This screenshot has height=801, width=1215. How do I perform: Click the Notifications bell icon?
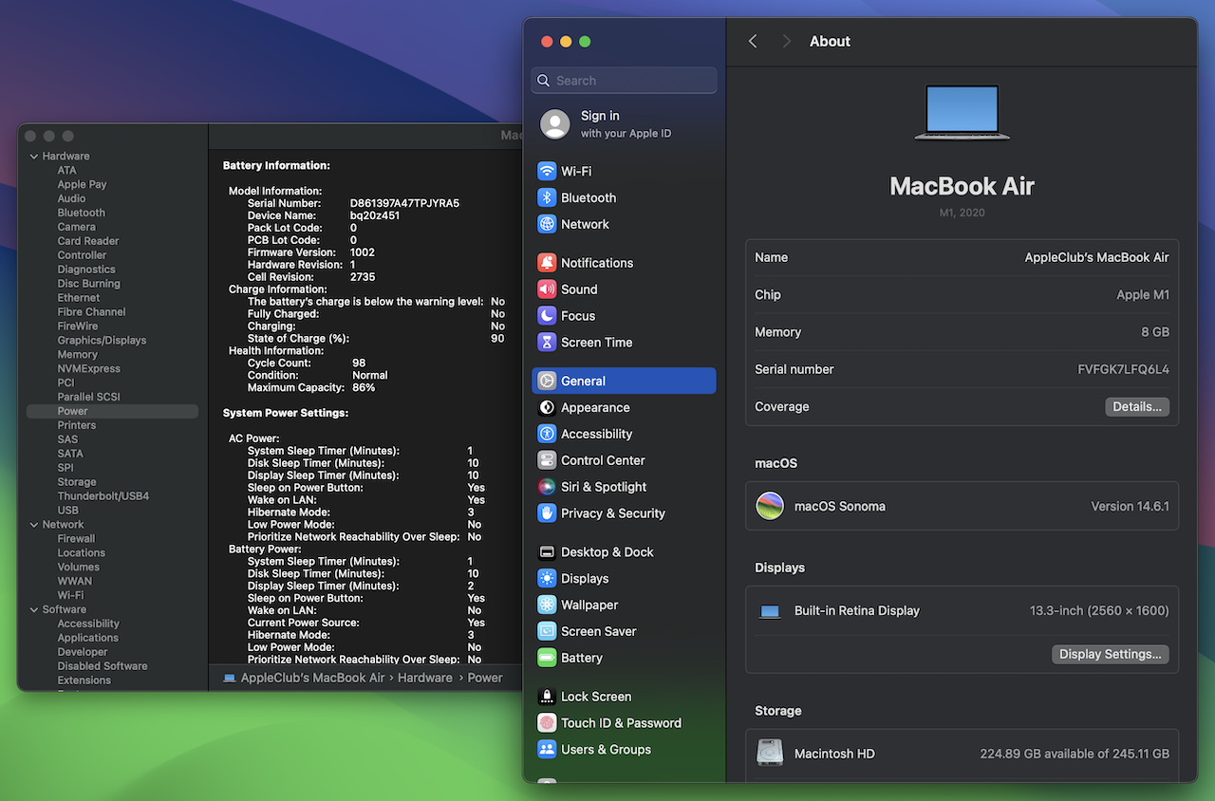pos(547,263)
